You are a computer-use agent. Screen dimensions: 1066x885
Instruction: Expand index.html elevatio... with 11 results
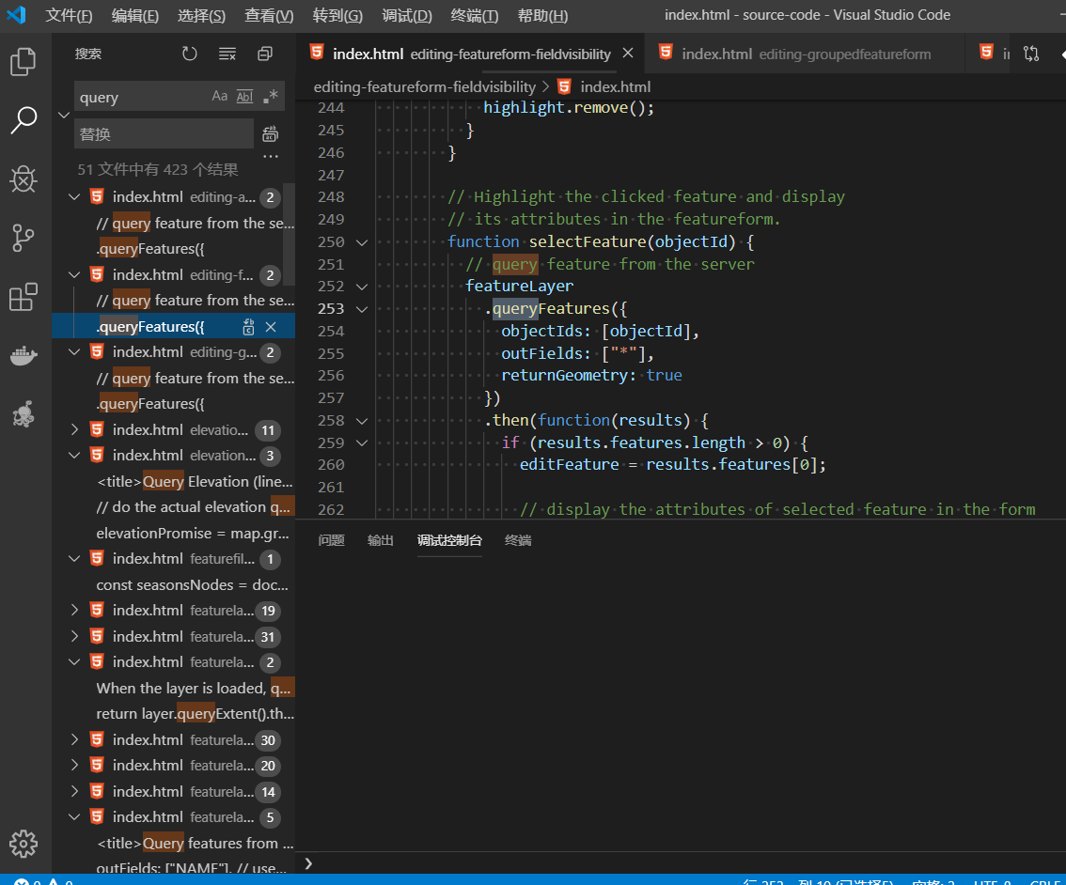point(74,429)
